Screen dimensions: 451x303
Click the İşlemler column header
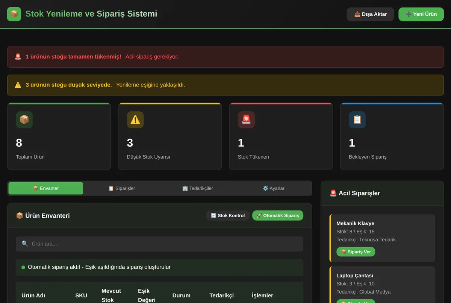(263, 295)
